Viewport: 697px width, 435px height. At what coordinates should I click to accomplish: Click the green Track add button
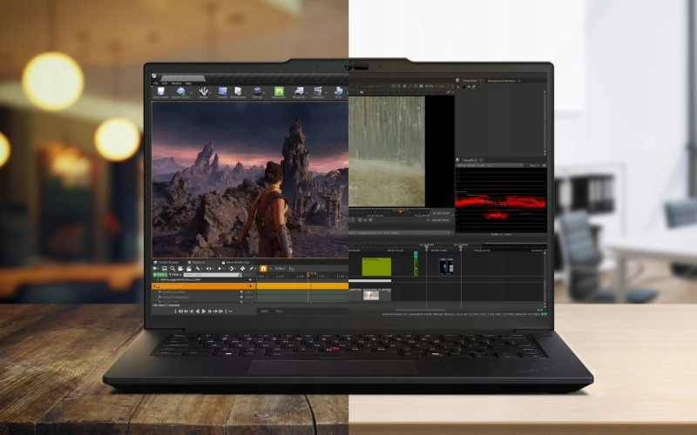click(x=160, y=274)
